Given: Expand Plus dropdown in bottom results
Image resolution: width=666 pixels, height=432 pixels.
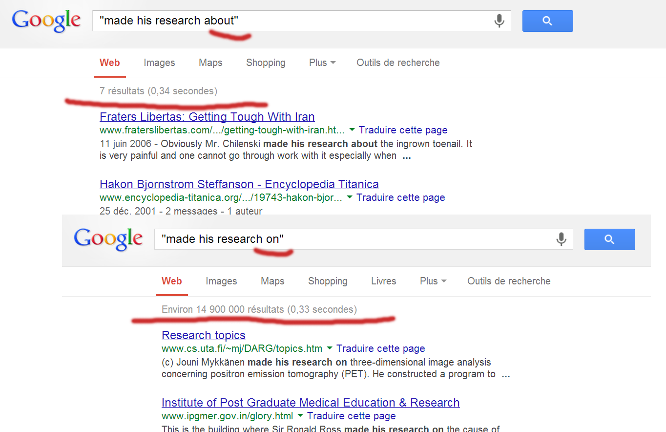Looking at the screenshot, I should pos(433,281).
